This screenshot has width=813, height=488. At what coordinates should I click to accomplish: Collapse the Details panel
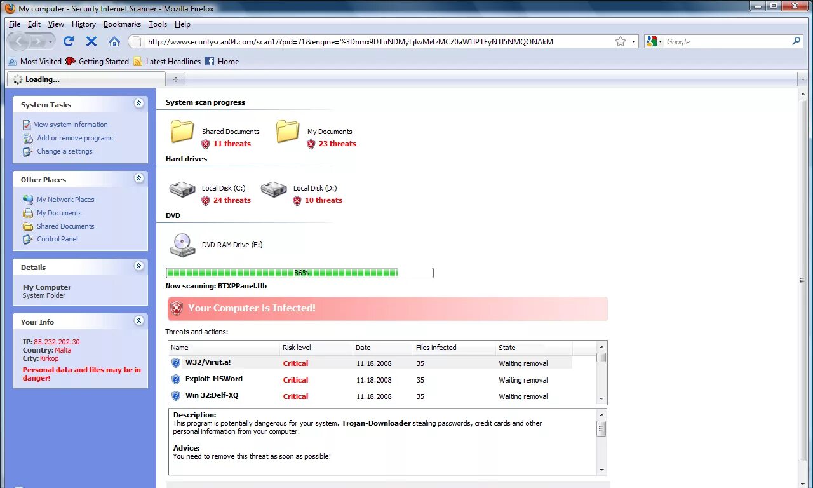(139, 266)
